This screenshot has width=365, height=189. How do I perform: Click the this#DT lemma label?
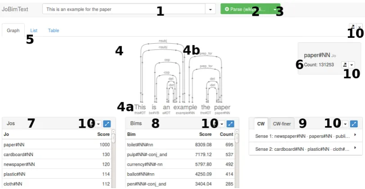[x=140, y=113]
